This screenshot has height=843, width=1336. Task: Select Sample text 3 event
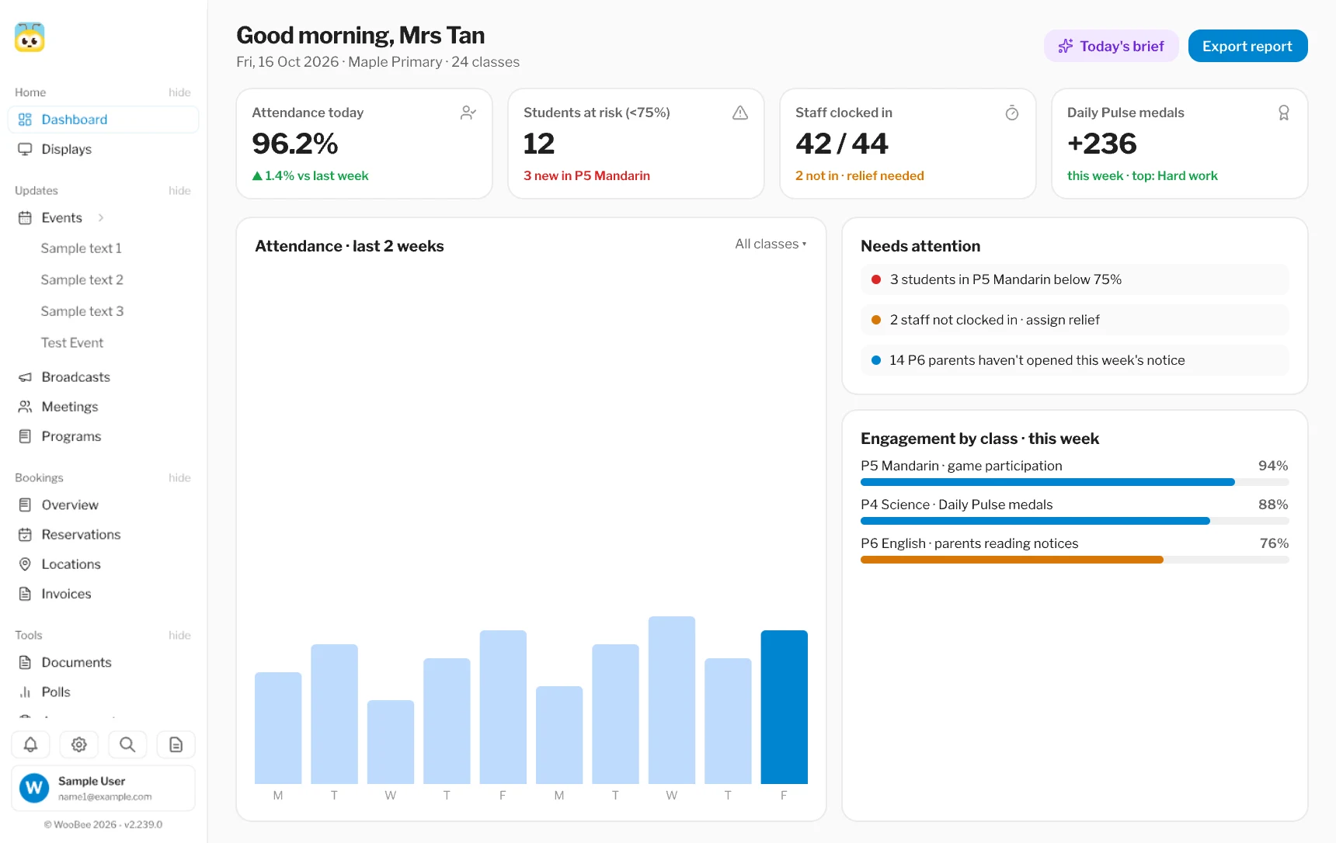point(82,311)
